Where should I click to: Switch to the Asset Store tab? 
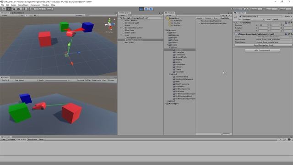[x=18, y=13]
